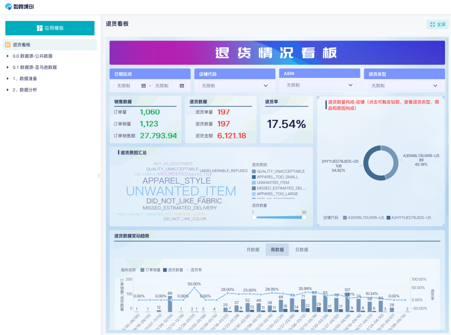This screenshot has width=451, height=335.
Task: Click the 退货情况看板 title banner
Action: [x=277, y=53]
